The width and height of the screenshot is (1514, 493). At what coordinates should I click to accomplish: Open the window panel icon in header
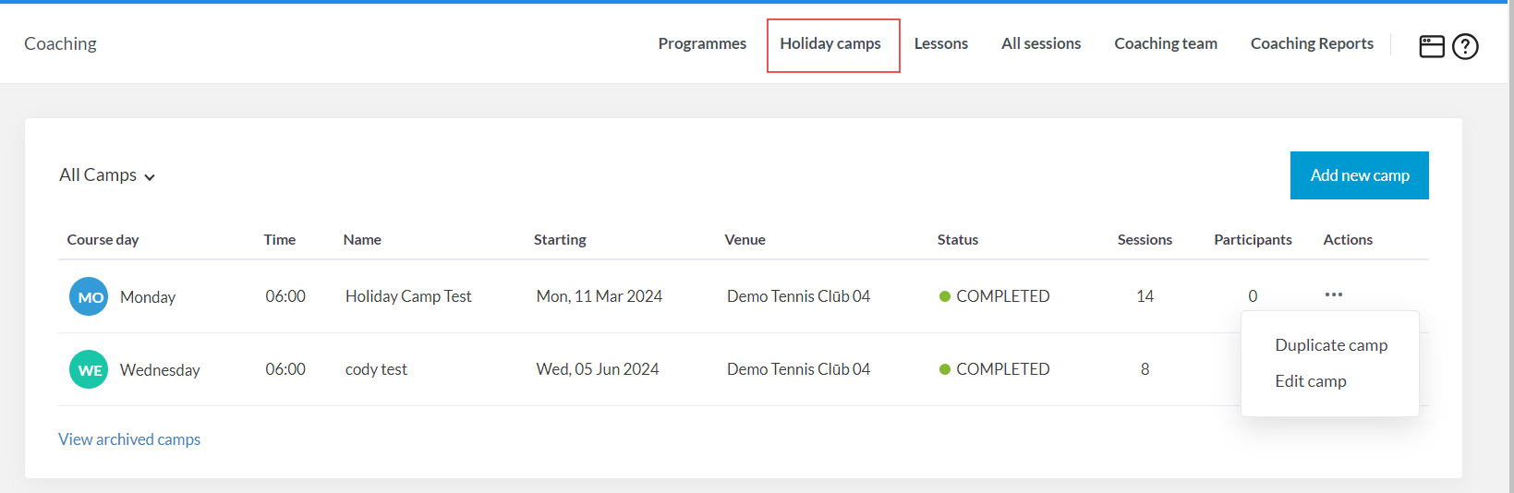click(1431, 46)
